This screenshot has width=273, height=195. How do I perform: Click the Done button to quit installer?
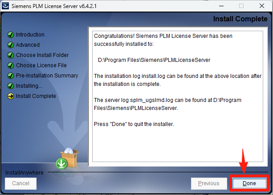pyautogui.click(x=249, y=183)
